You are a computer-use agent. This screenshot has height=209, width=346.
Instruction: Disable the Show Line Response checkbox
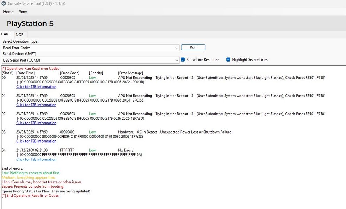183,59
